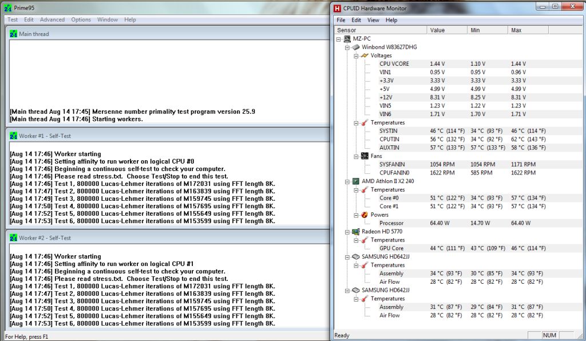The height and width of the screenshot is (341, 586).
Task: Click the Temperatures icon under first SAMSUNG drive
Action: tap(365, 265)
